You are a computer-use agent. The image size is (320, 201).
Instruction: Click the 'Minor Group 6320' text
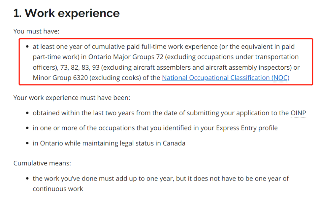click(x=60, y=78)
